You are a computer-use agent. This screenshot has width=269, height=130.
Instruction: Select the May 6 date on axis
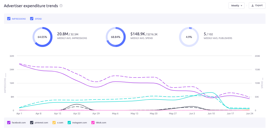[115, 114]
